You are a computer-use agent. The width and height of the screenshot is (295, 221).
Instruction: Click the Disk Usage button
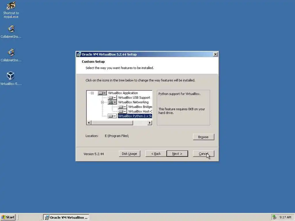pyautogui.click(x=129, y=154)
